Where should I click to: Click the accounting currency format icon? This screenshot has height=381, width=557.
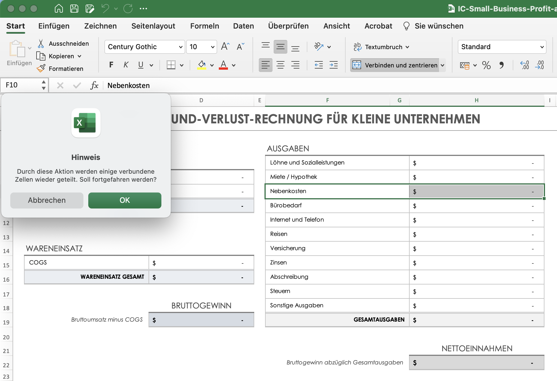[465, 65]
